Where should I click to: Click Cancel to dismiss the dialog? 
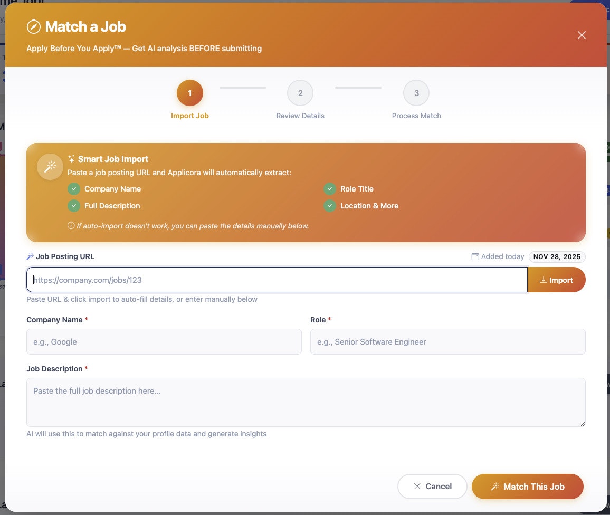pos(432,487)
